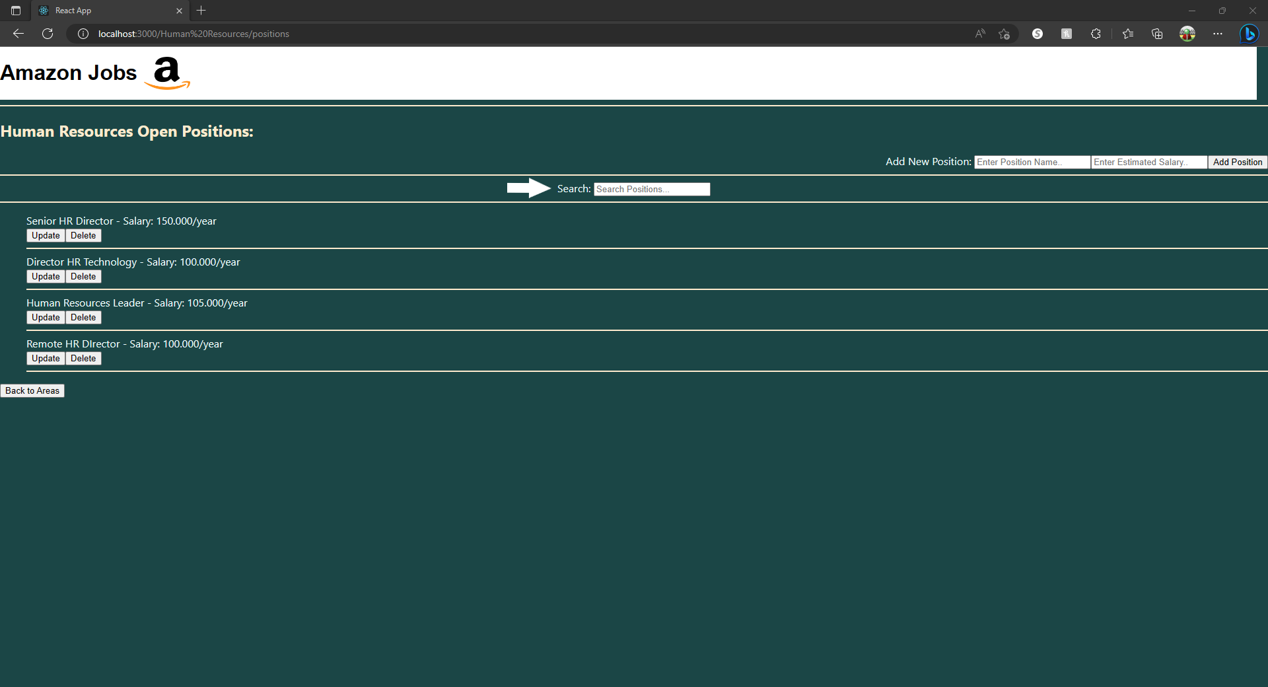The image size is (1268, 687).
Task: Click the Enter Estimated Salary field
Action: [x=1149, y=162]
